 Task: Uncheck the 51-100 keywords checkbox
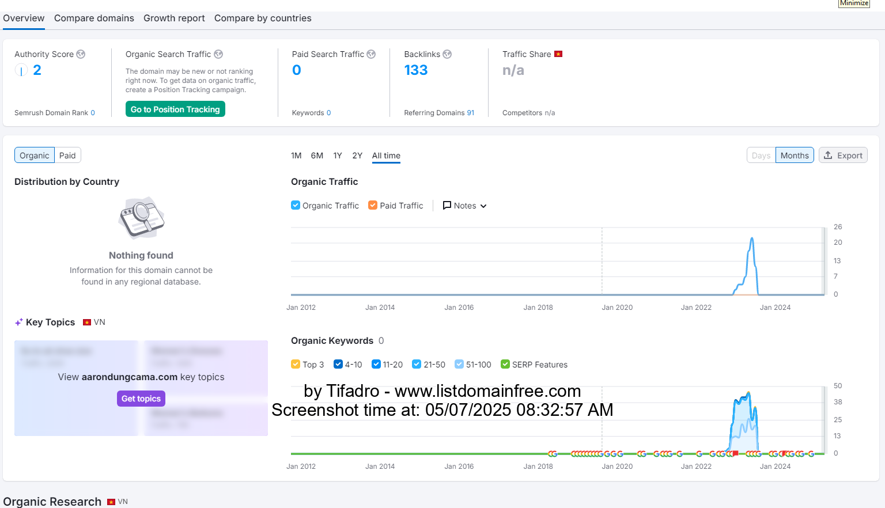click(459, 364)
